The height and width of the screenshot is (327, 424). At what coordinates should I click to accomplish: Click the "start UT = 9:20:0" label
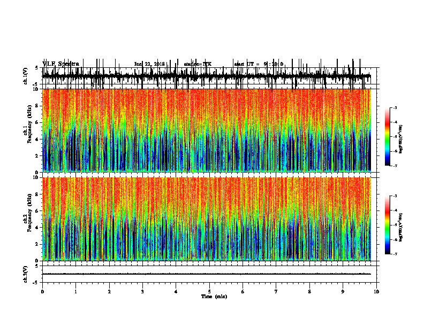(x=259, y=64)
